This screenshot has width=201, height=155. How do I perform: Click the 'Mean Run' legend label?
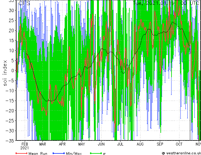pyautogui.click(x=38, y=153)
